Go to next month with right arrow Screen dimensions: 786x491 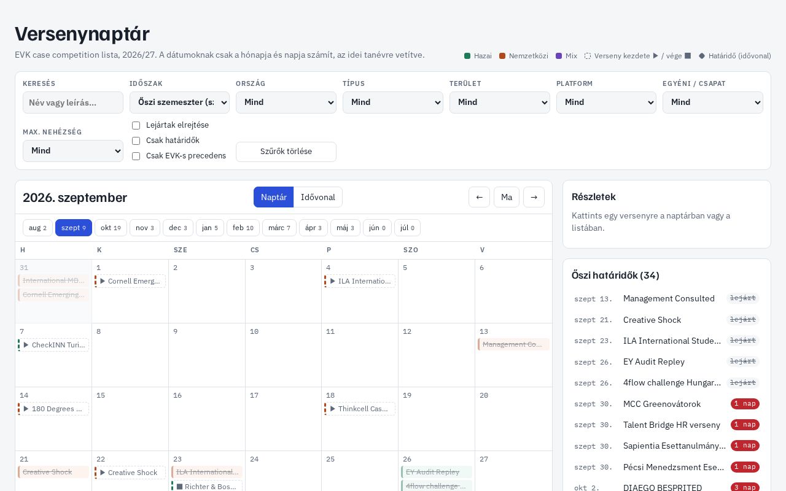click(x=534, y=197)
